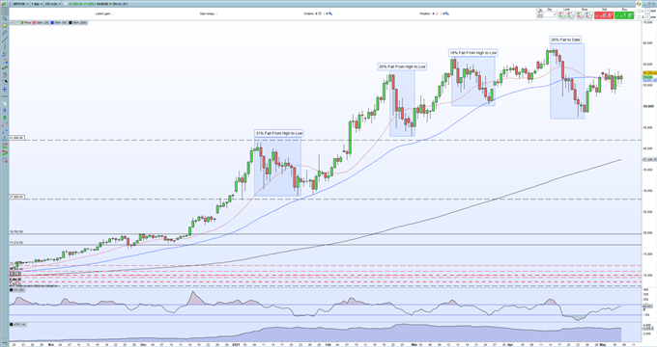
Task: Open the BTC/USD symbol dropdown
Action: click(20, 4)
